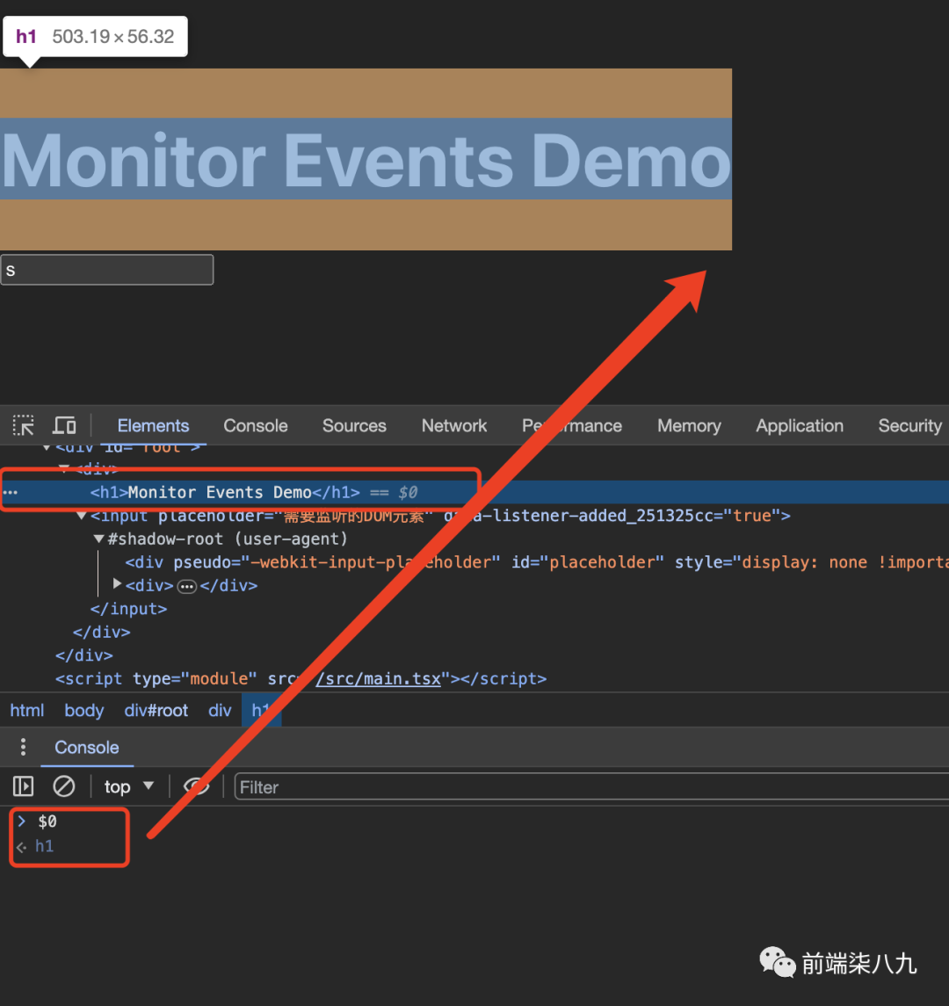Switch to the Application tab
Screen dimensions: 949x1006
point(800,425)
